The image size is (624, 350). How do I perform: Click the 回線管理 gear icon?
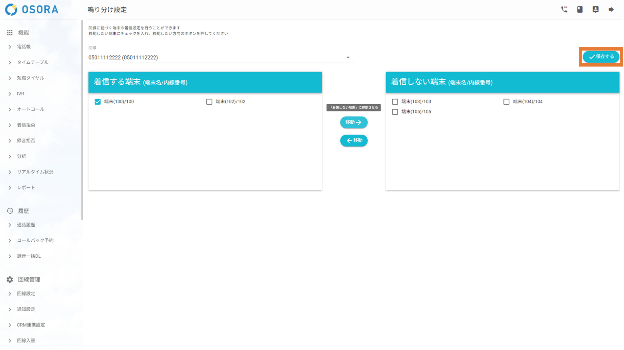[x=10, y=280]
